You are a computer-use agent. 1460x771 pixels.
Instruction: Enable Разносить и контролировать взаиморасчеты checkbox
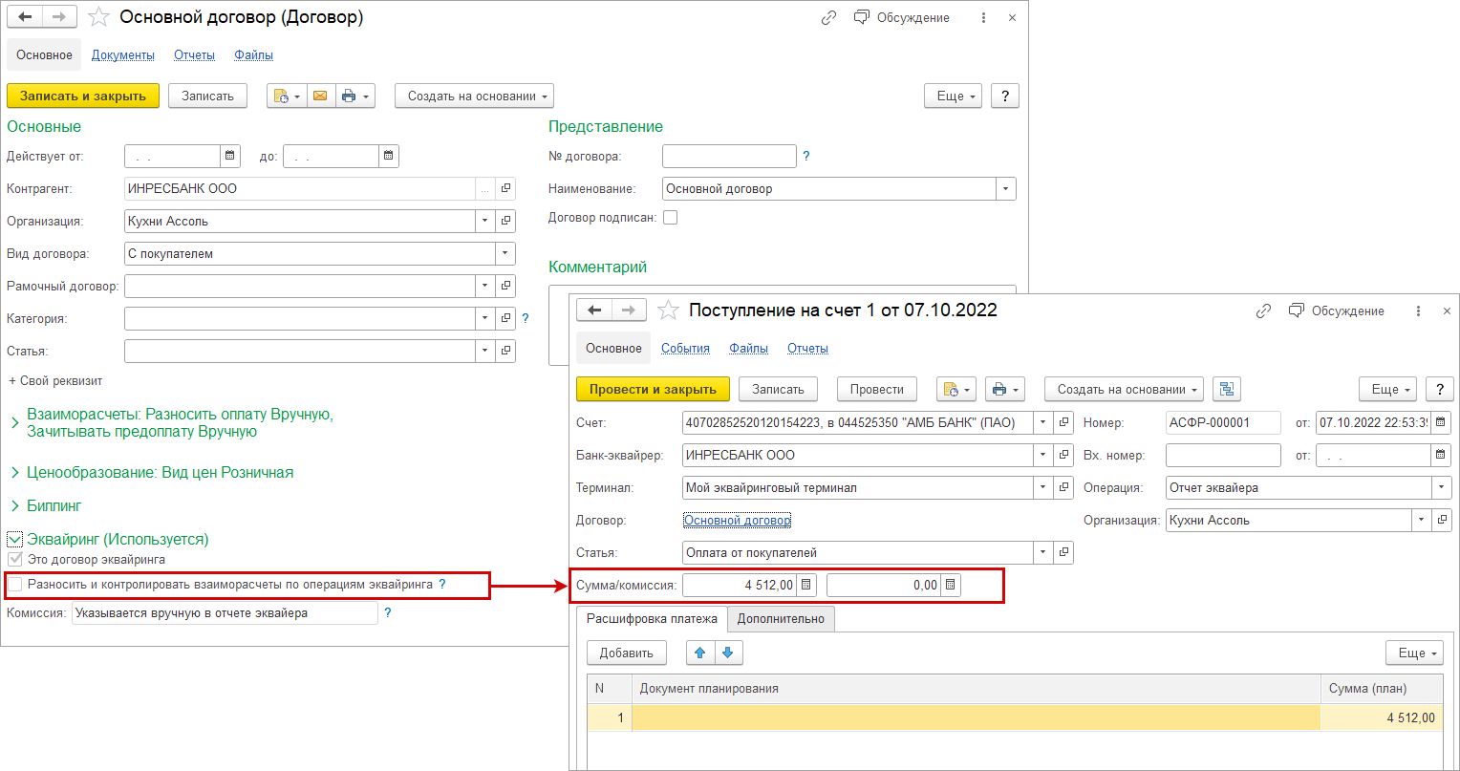point(14,584)
